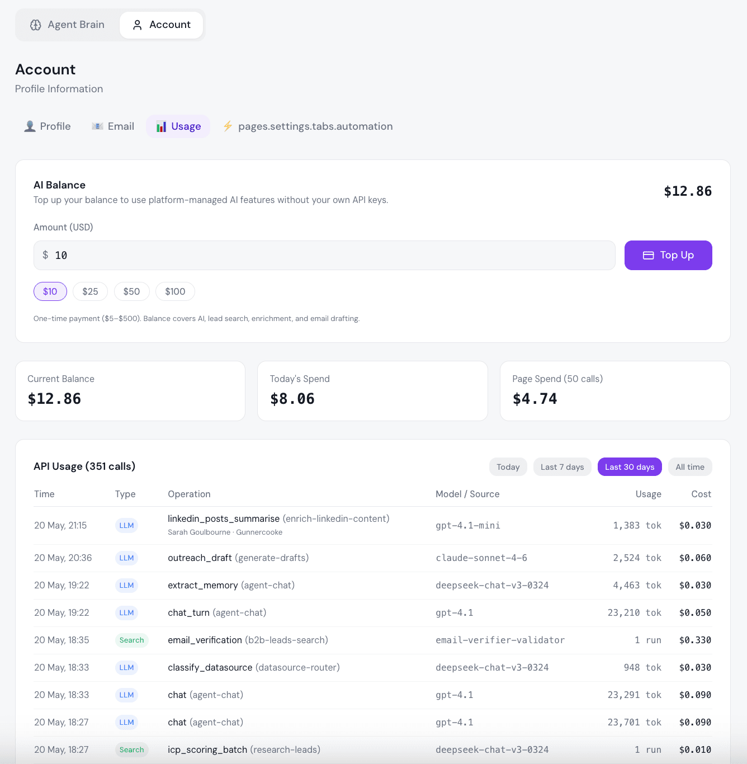
Task: Choose the $10 preset amount
Action: (50, 291)
